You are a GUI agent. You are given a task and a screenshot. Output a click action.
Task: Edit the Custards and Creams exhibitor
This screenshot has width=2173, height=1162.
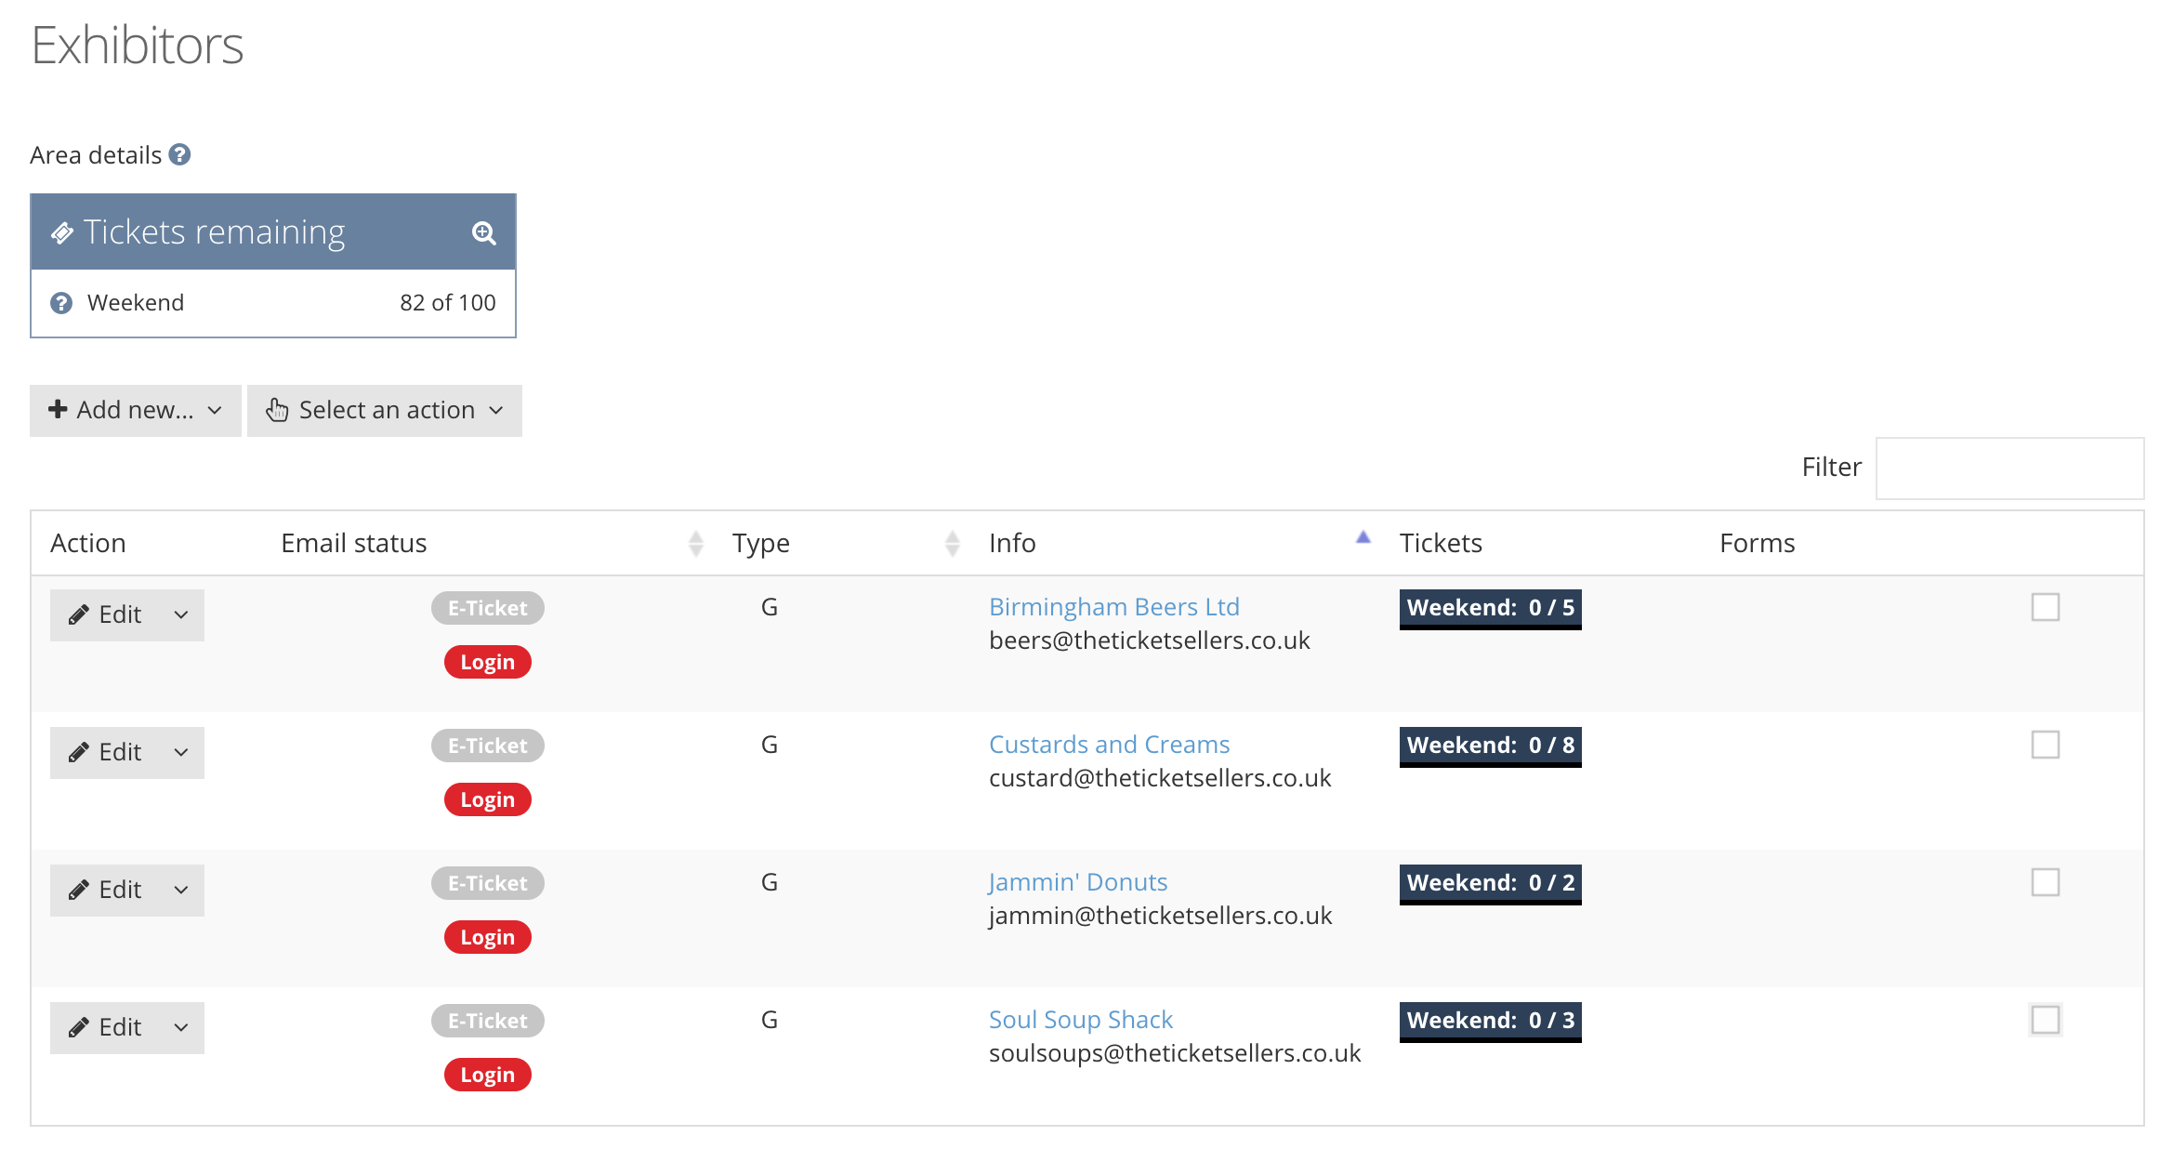[105, 752]
